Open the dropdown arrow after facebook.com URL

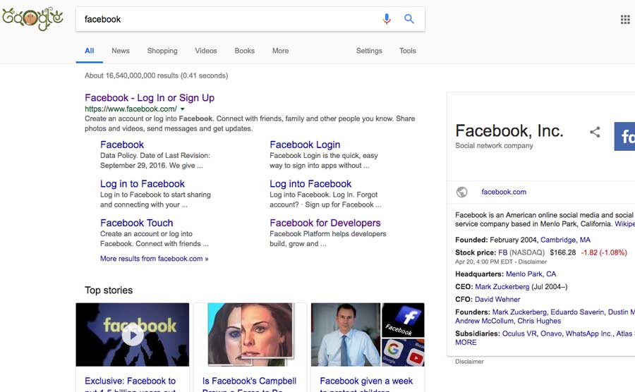click(x=182, y=109)
